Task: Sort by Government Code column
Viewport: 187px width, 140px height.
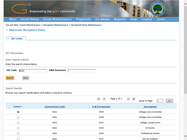Action: pyautogui.click(x=55, y=107)
